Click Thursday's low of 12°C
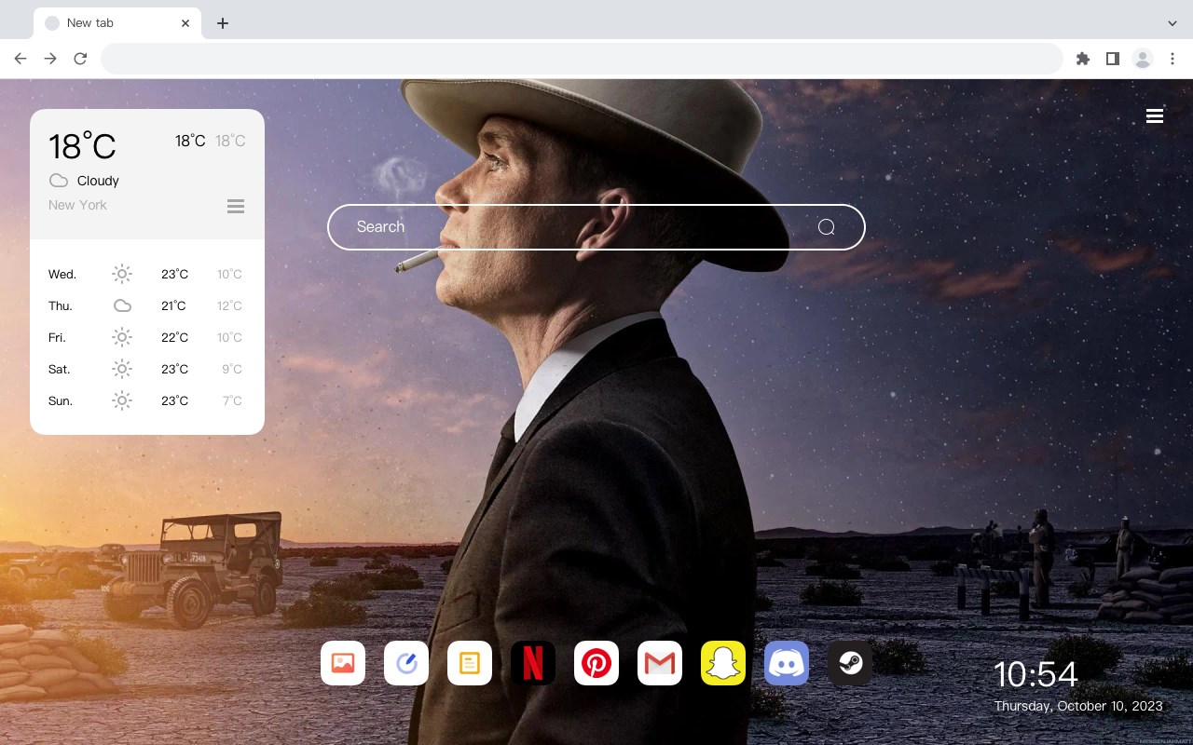1193x745 pixels. pos(229,305)
